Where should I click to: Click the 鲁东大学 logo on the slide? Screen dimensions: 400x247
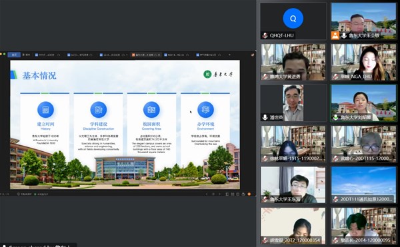[x=218, y=75]
